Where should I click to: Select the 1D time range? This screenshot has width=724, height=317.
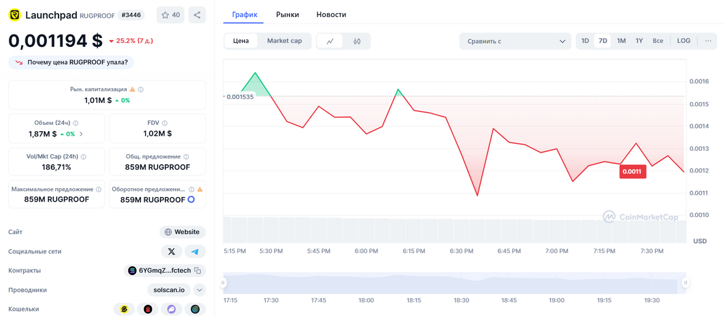585,41
